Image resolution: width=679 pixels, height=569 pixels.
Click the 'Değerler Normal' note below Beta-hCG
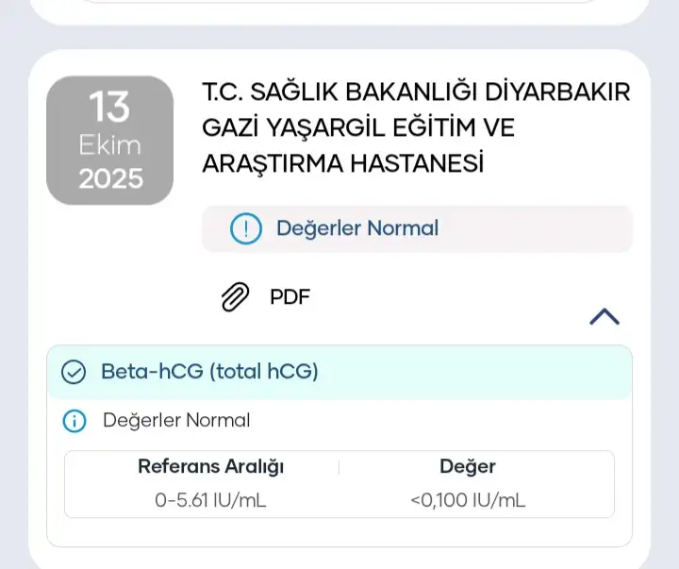[176, 421]
